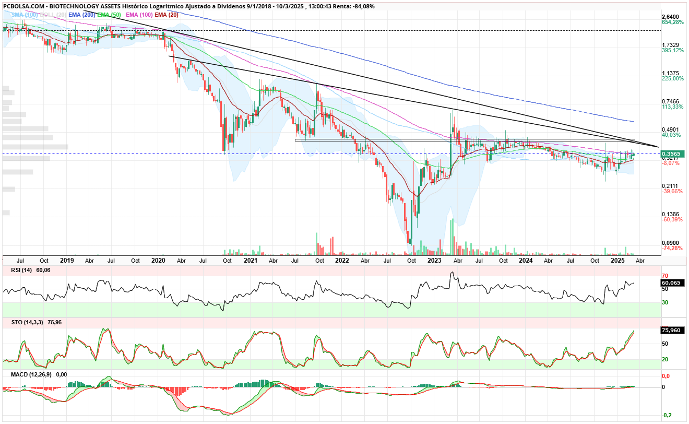Select the -74,28% percentage label

672,249
